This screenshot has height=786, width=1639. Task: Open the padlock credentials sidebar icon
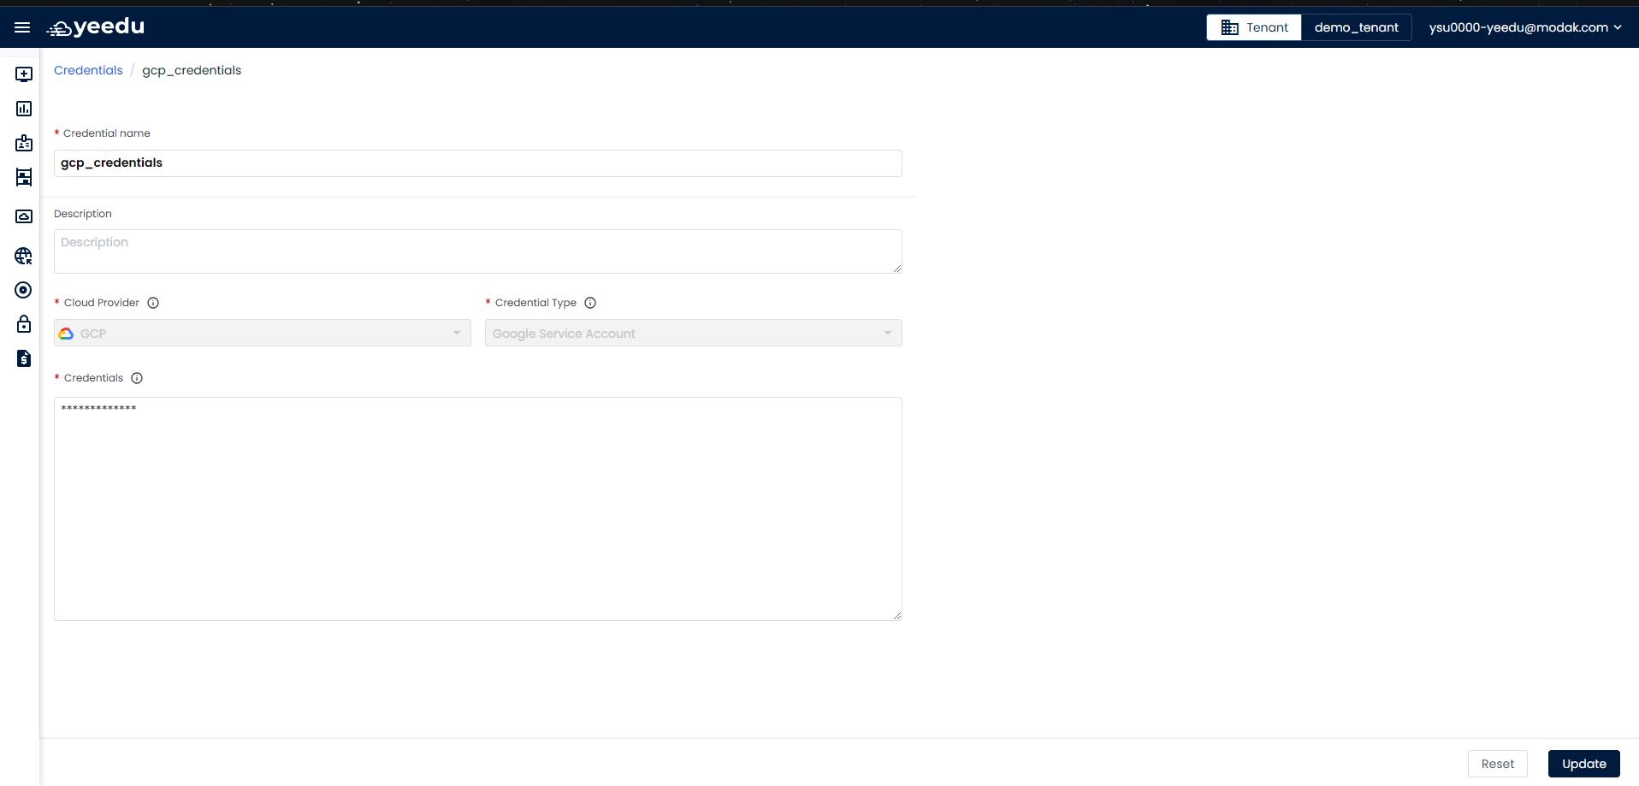[24, 324]
